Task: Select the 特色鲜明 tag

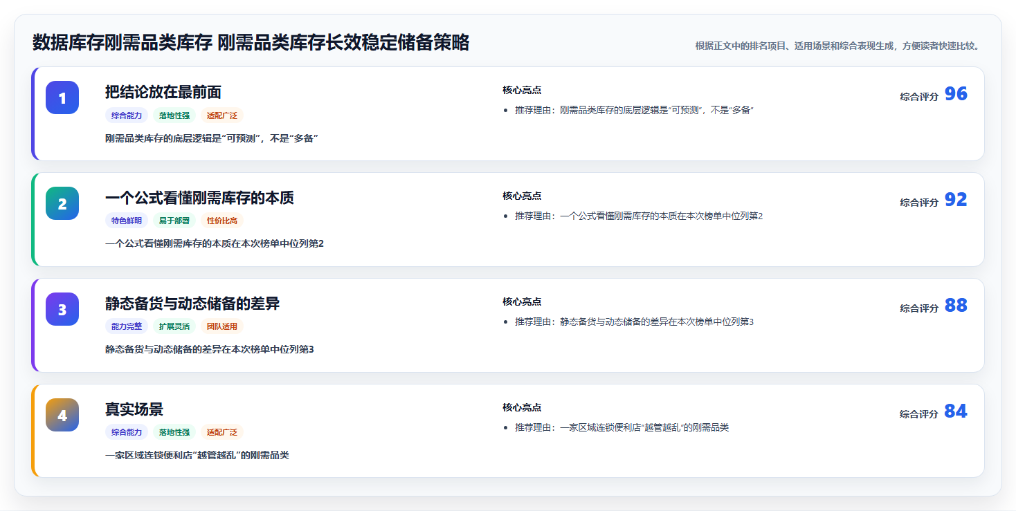Action: click(x=127, y=221)
